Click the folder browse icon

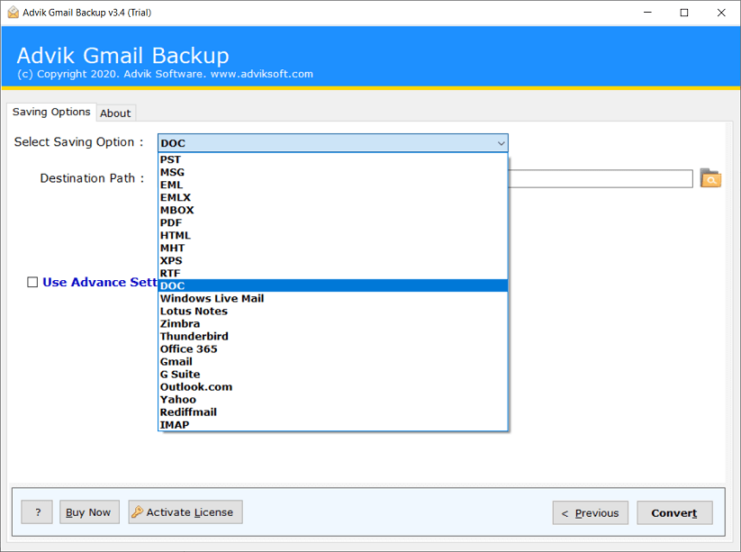coord(710,178)
